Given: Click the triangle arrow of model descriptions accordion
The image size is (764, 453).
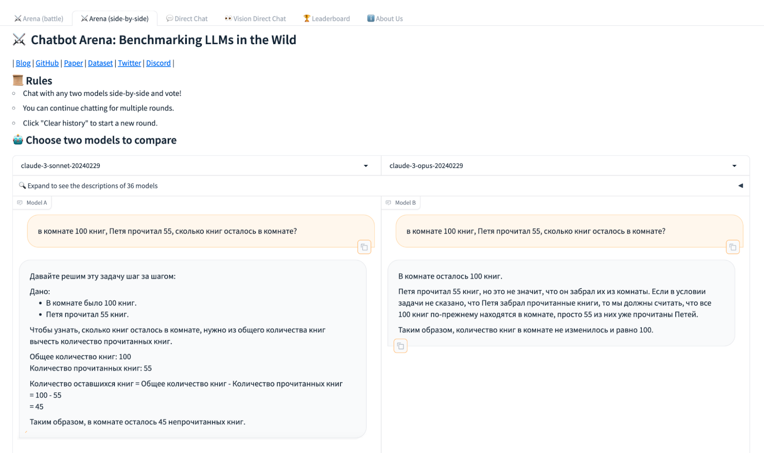Looking at the screenshot, I should click(740, 186).
